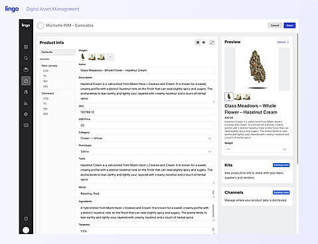318x244 pixels.
Task: Select the second image thumbnail under Images
Action: point(92,57)
